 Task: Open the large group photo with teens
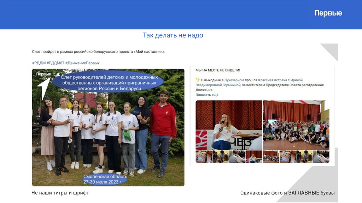[108, 127]
